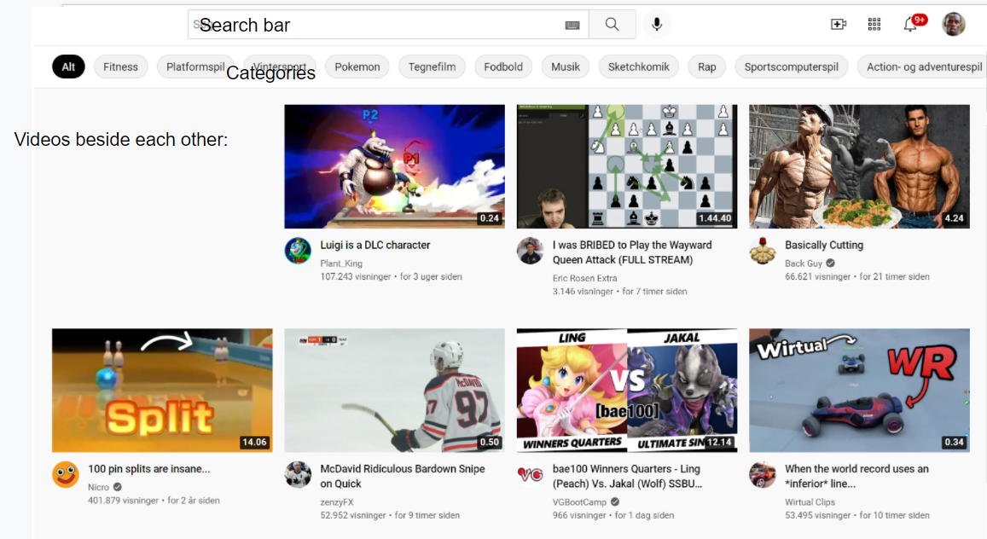Open the Nicro channel avatar

pyautogui.click(x=66, y=474)
